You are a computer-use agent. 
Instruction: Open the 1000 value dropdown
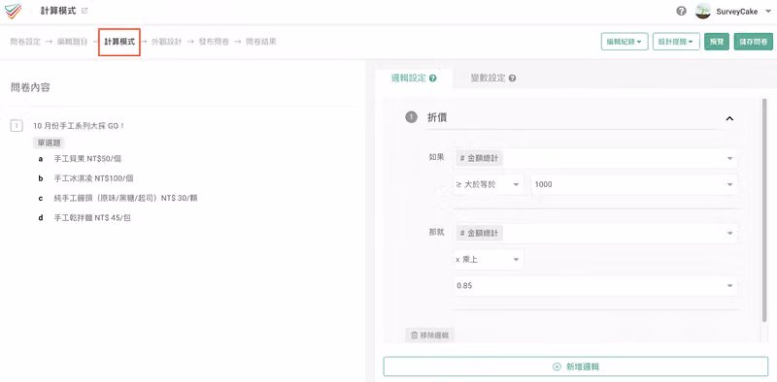(x=634, y=184)
